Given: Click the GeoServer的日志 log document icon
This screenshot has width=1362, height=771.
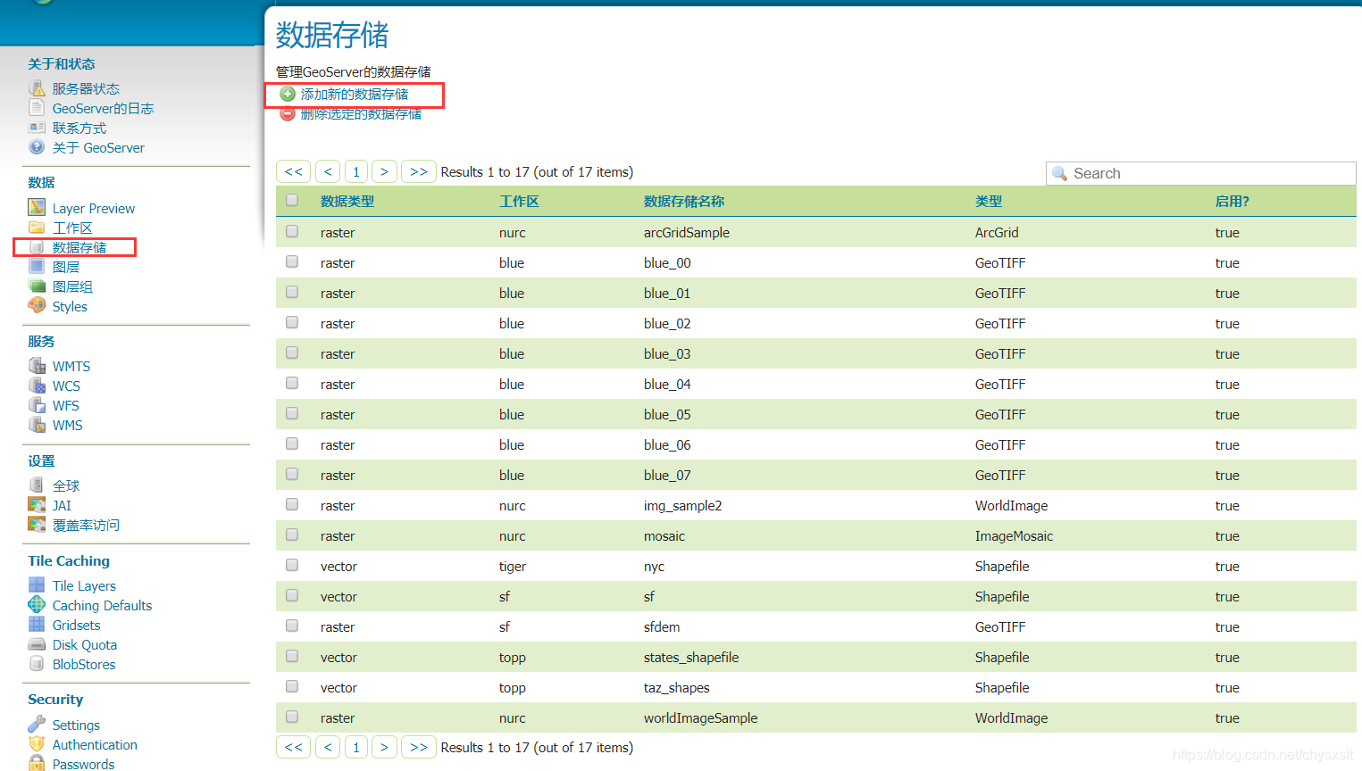Looking at the screenshot, I should tap(37, 108).
